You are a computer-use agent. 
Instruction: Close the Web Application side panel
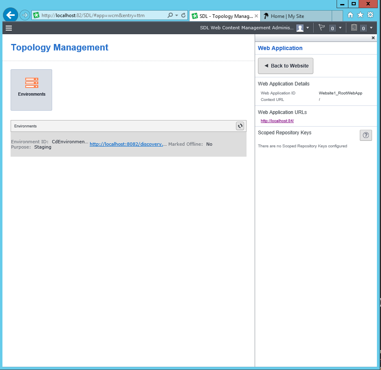click(373, 38)
